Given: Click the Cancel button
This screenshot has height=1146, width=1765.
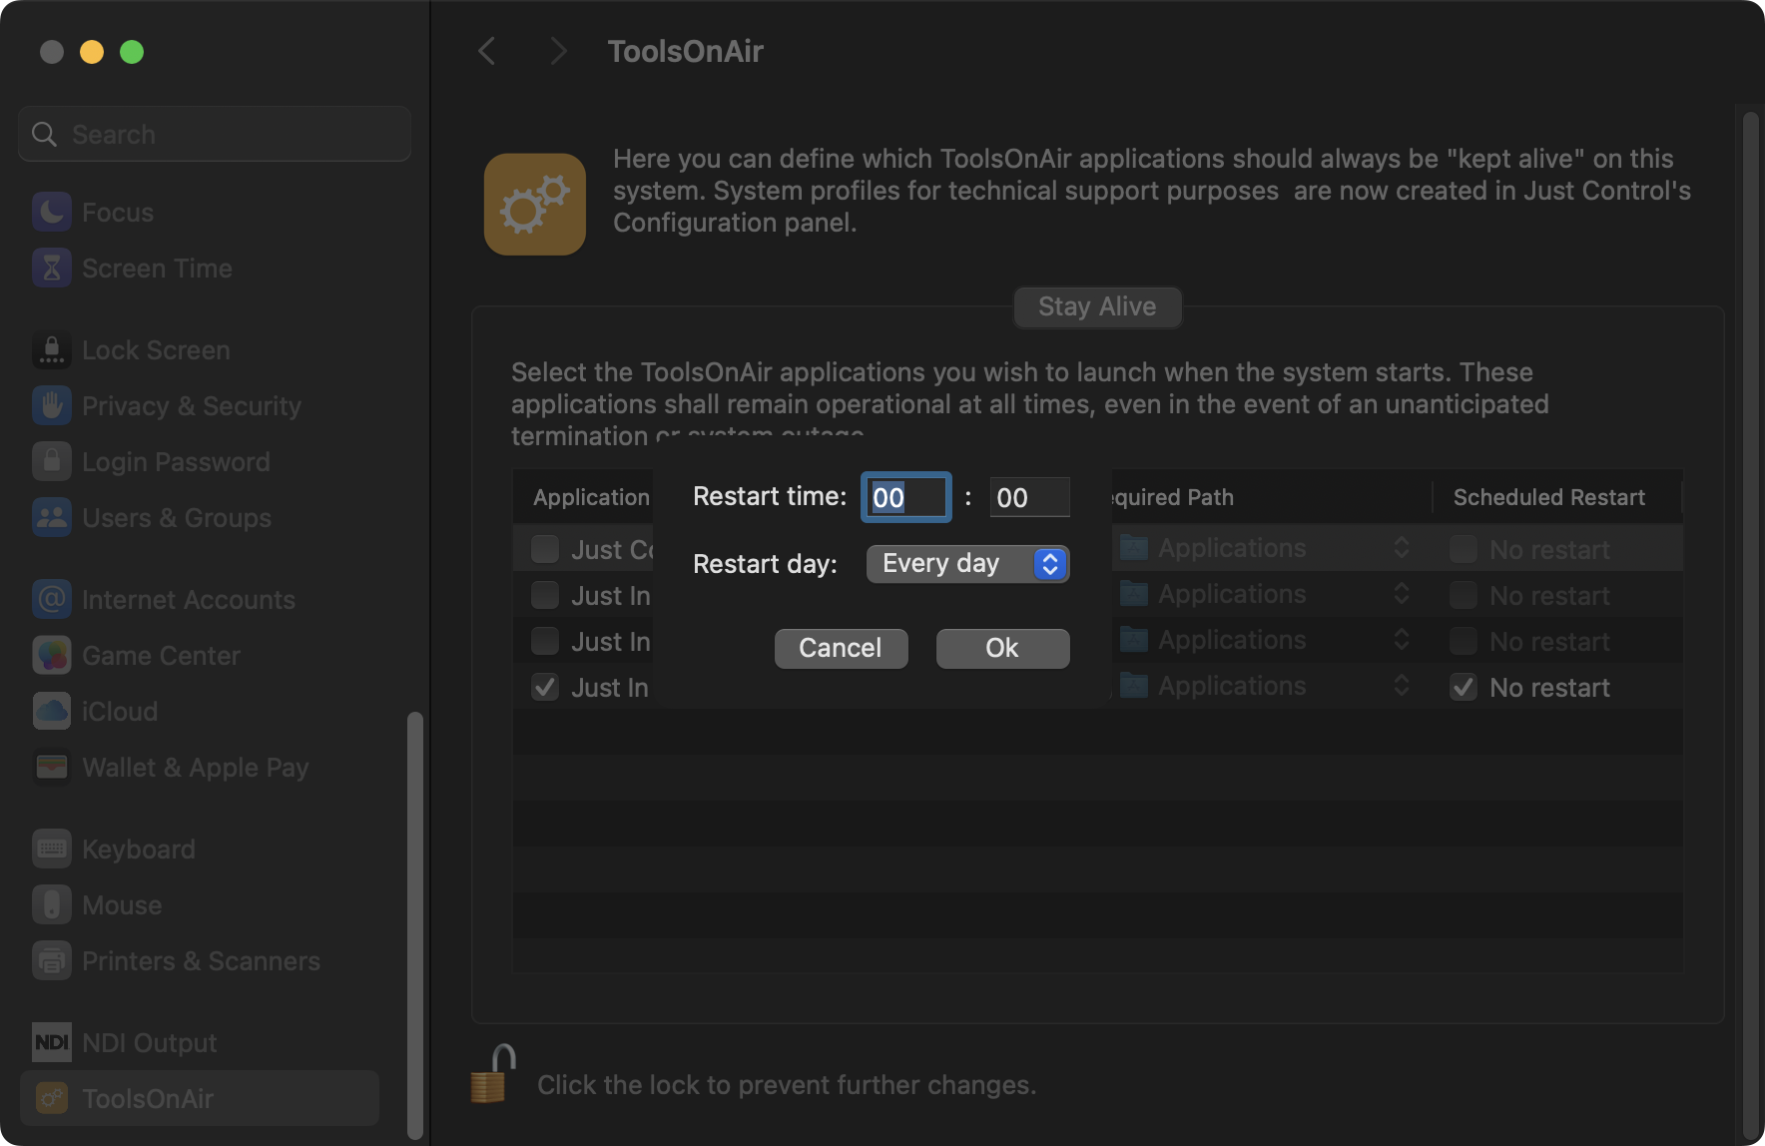Looking at the screenshot, I should point(841,648).
